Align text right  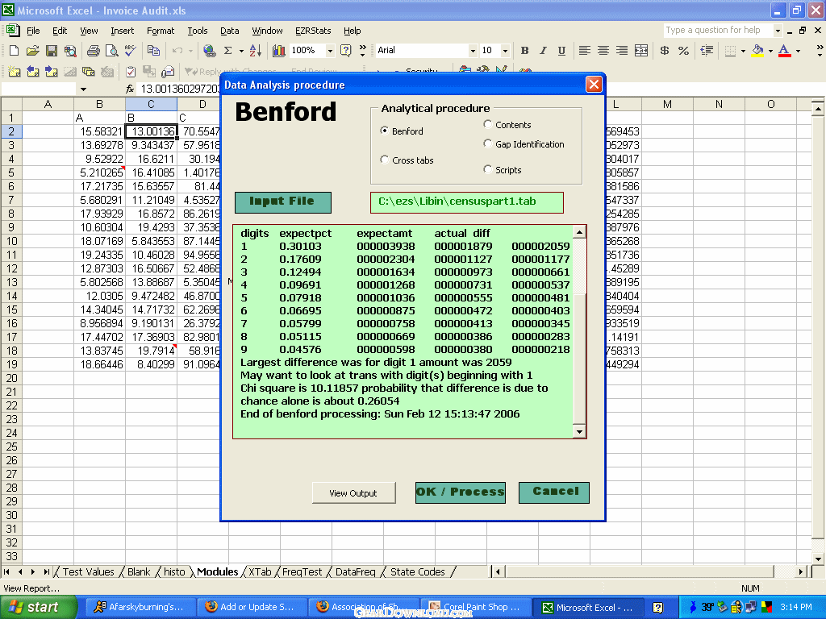coord(622,51)
